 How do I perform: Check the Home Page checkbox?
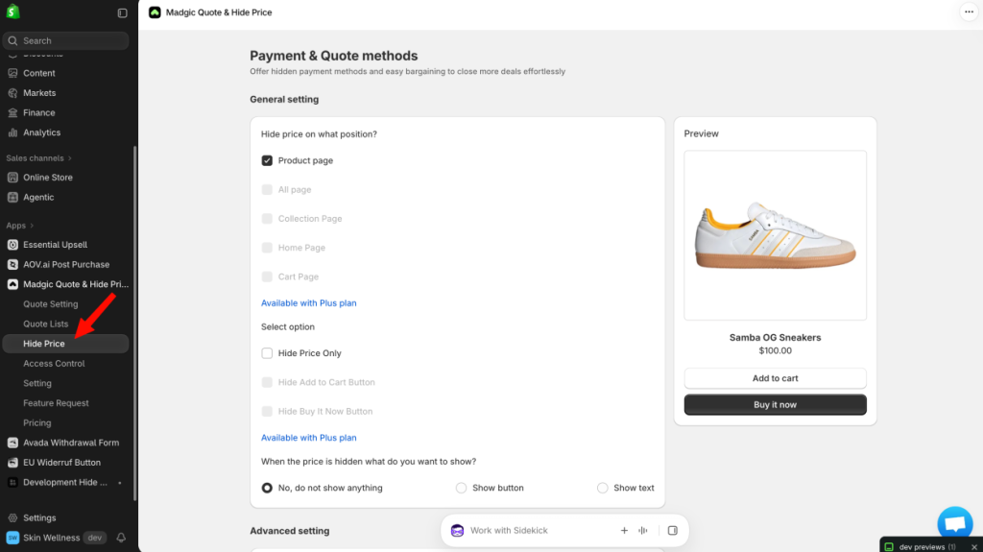tap(267, 248)
